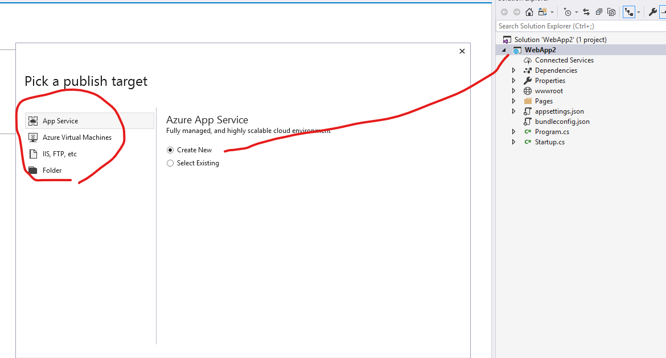Viewport: 666px width, 358px height.
Task: Expand the Dependencies node
Action: pyautogui.click(x=513, y=70)
